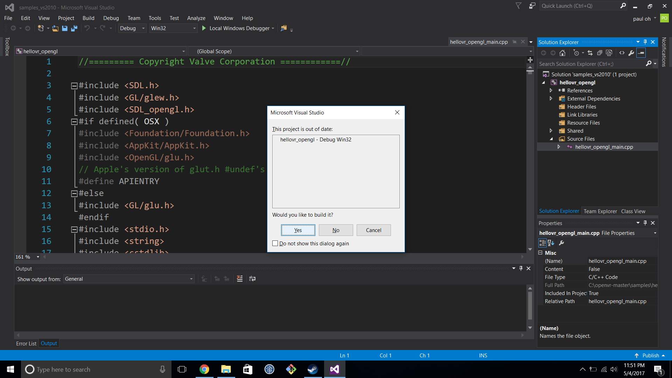Open the (Global Scope) dropdown

(x=357, y=51)
